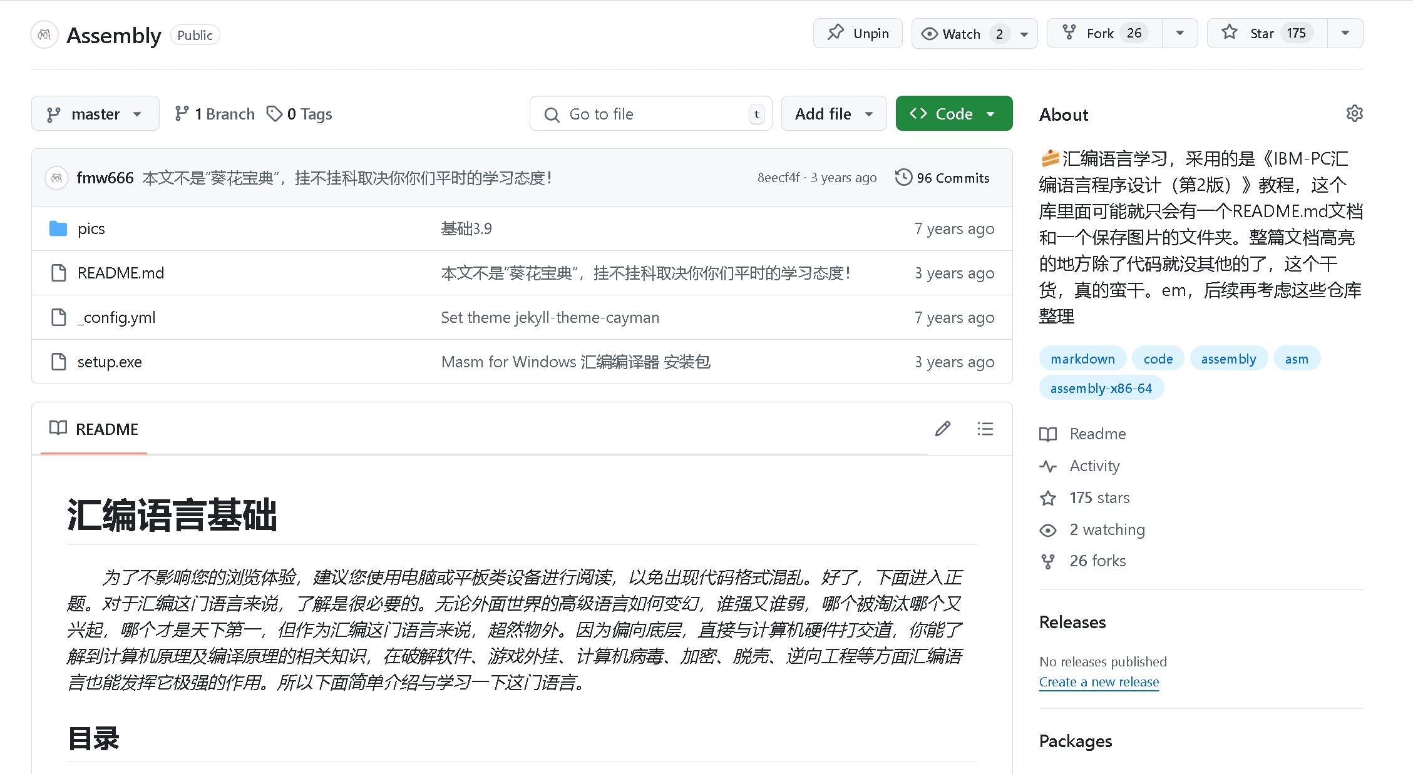Screen dimensions: 1413x774
Task: Open the README outline list icon
Action: point(985,429)
